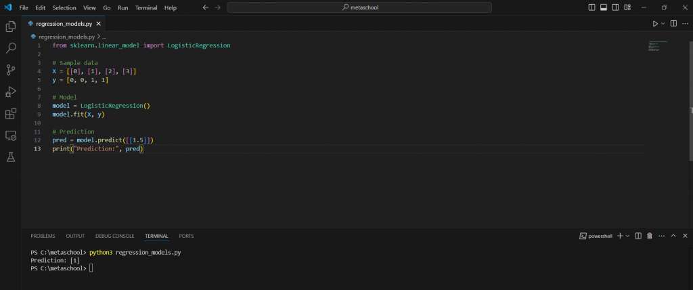
Task: Click the powershell terminal label
Action: point(600,236)
